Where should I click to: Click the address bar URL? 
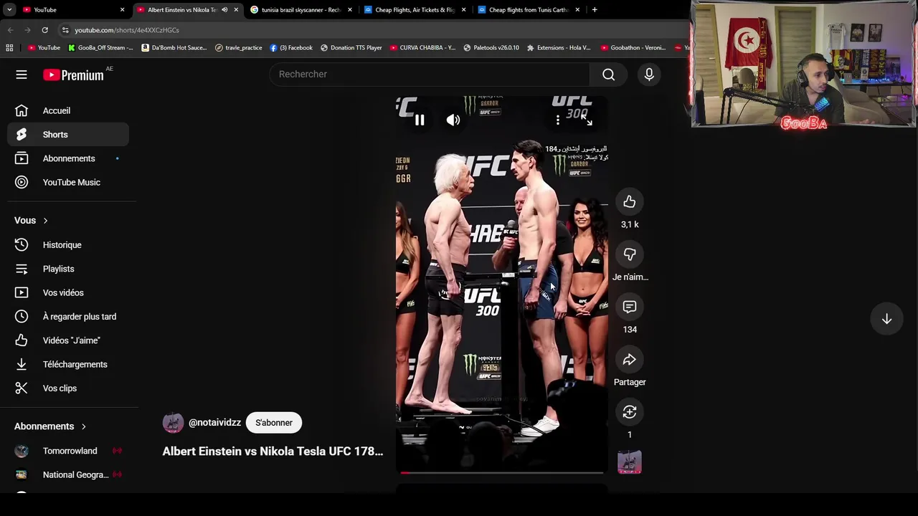click(x=127, y=30)
